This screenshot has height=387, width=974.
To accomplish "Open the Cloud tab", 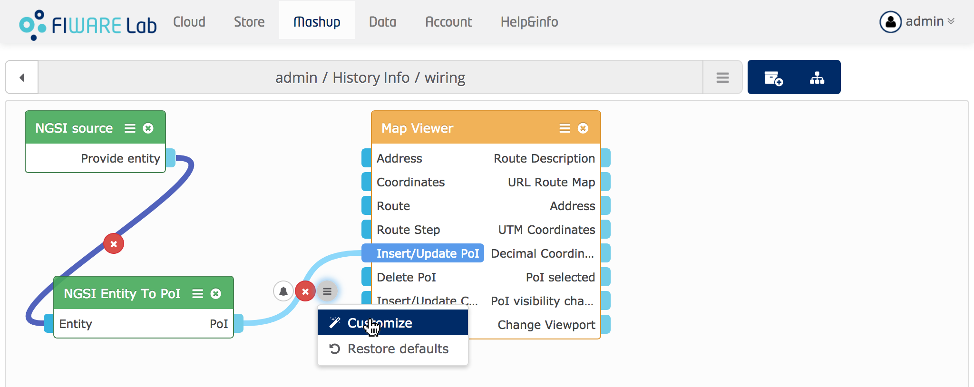I will click(x=189, y=22).
